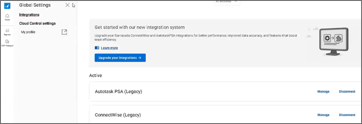Select Integrations in Global Settings
This screenshot has height=124, width=362.
29,15
